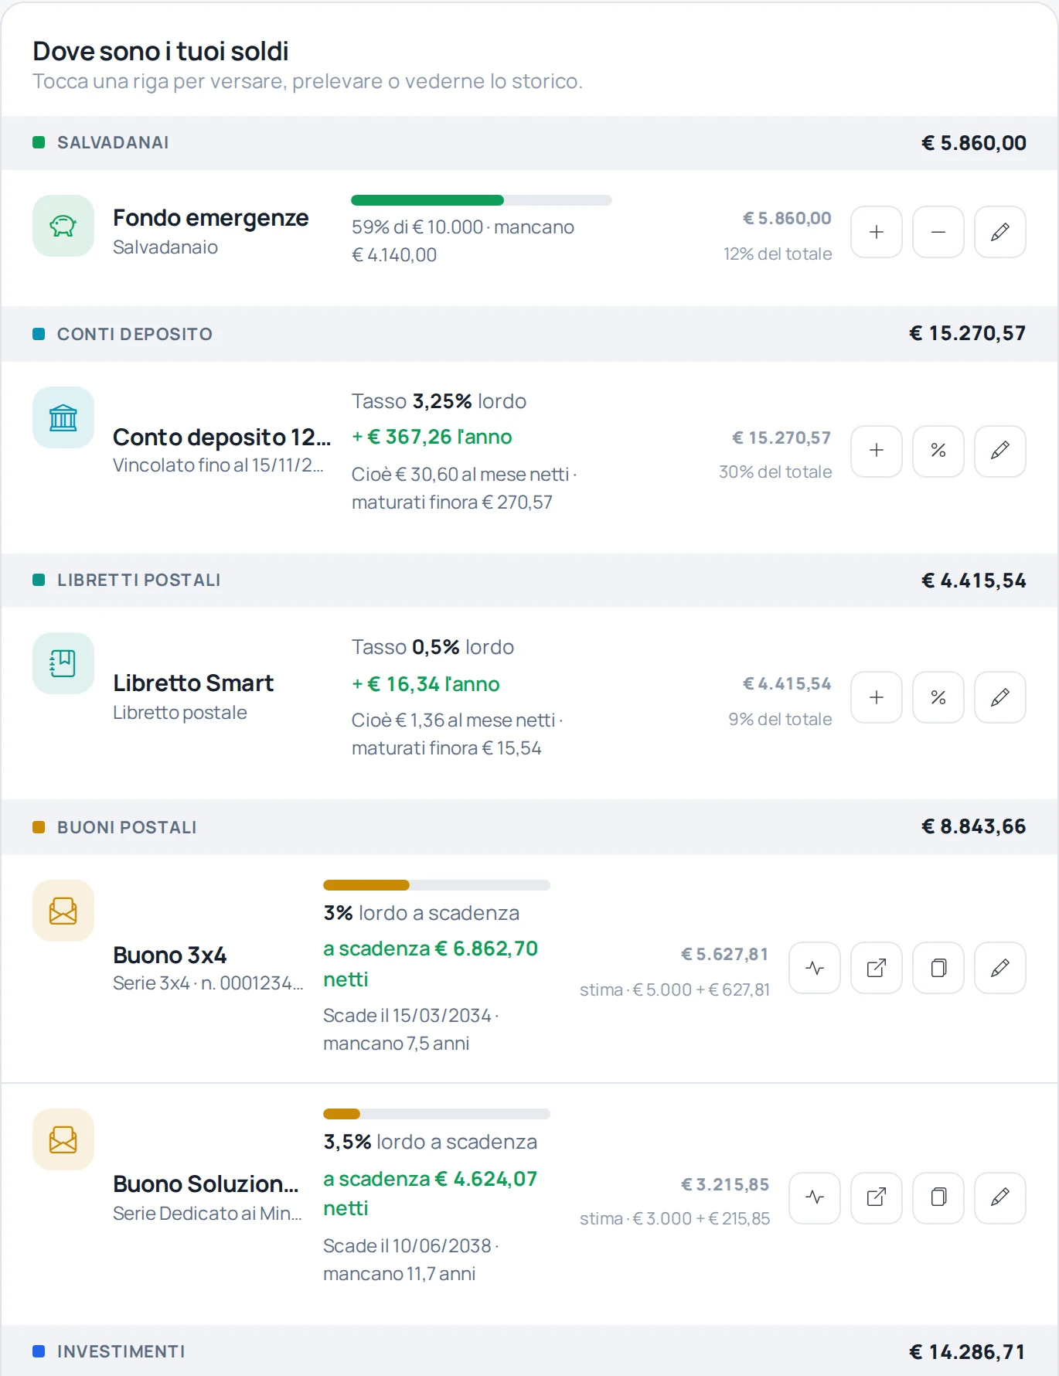Select the INVESTIMENTI section header
The image size is (1059, 1376).
pos(529,1350)
